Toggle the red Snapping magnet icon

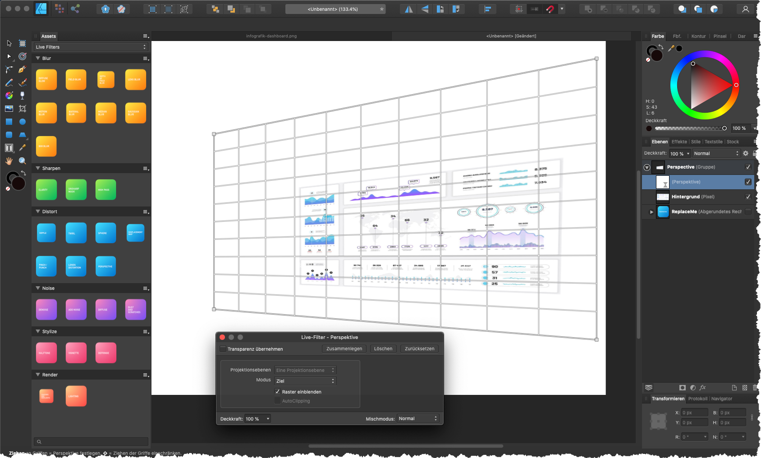550,9
